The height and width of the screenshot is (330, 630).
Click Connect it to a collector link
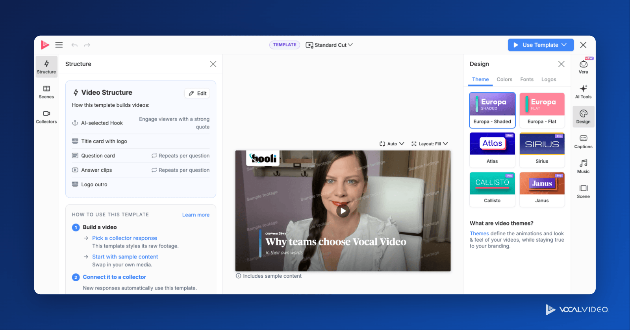click(x=114, y=277)
